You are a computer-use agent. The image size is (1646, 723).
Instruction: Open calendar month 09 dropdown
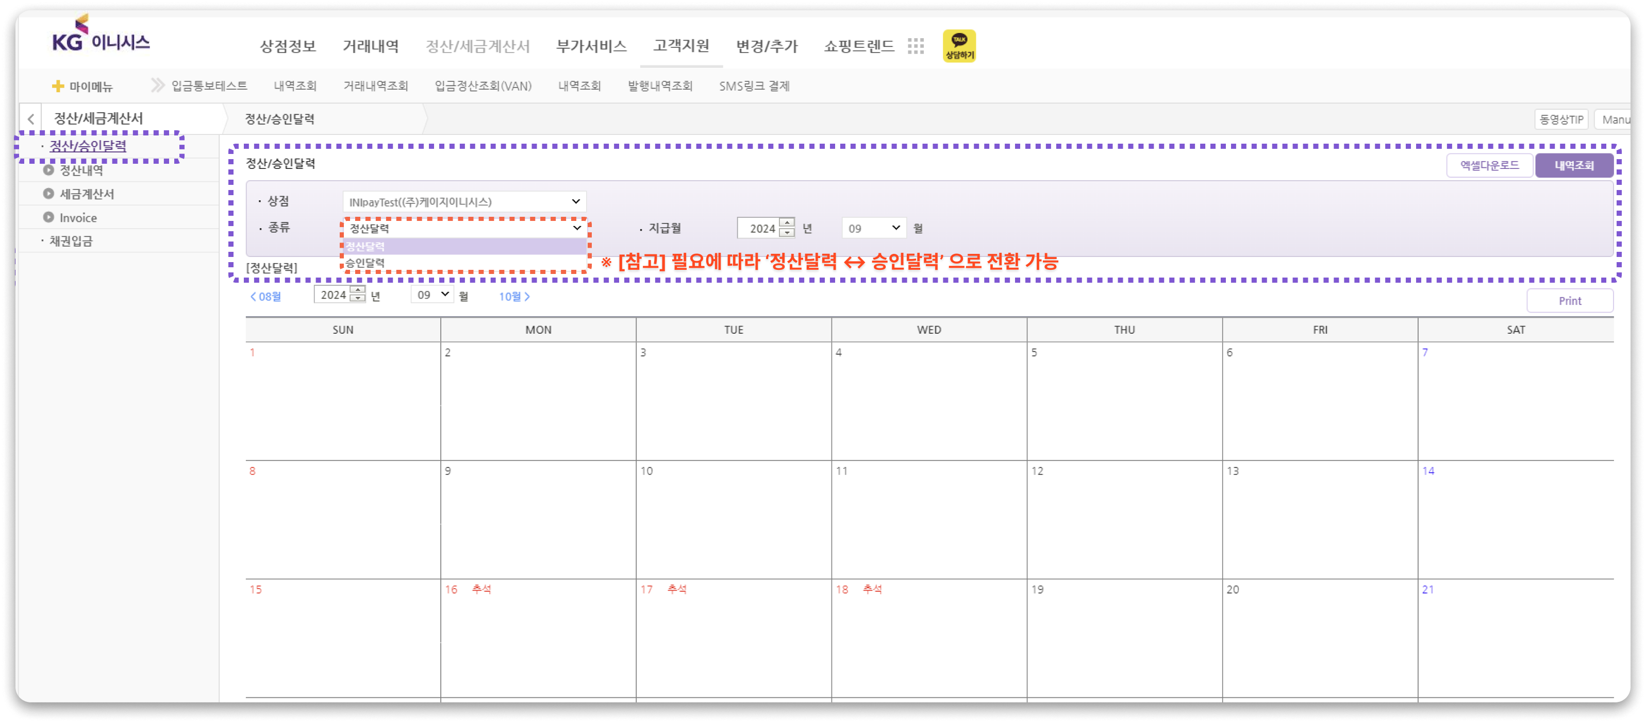(x=433, y=294)
